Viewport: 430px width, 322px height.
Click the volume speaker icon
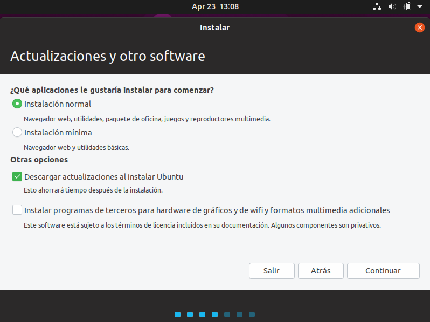[x=392, y=6]
